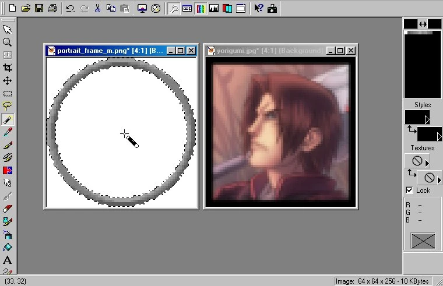Select the Paint Brush tool
The height and width of the screenshot is (286, 443).
8,145
